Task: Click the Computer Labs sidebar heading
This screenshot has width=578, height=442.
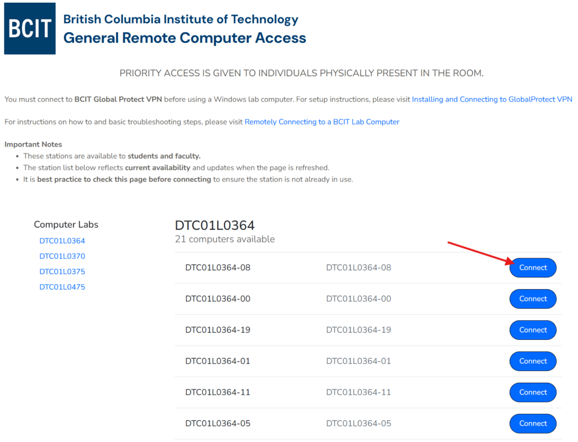Action: pyautogui.click(x=66, y=224)
